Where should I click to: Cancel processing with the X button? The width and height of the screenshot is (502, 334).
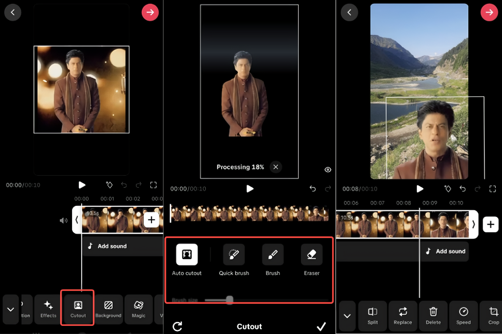pos(276,167)
